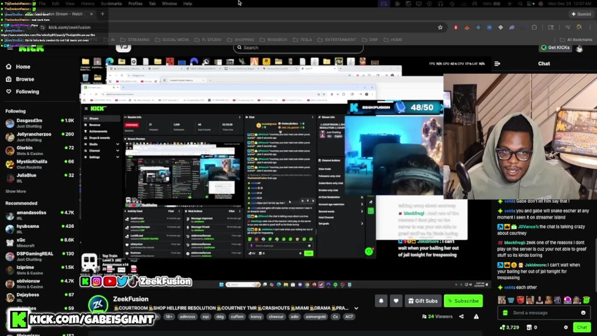Click the blue round extension icon
This screenshot has width=597, height=336.
[x=489, y=28]
